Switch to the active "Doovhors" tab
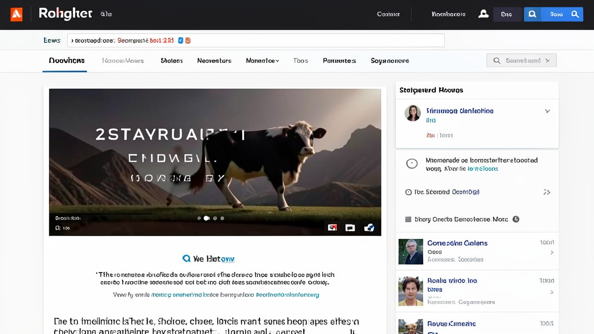Image resolution: width=594 pixels, height=334 pixels. click(x=67, y=61)
